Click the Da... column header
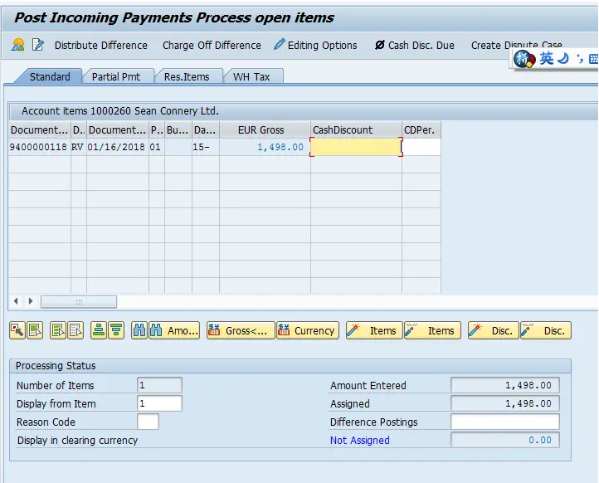 pyautogui.click(x=206, y=130)
